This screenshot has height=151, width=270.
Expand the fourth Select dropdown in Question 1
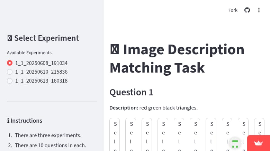pos(163,135)
